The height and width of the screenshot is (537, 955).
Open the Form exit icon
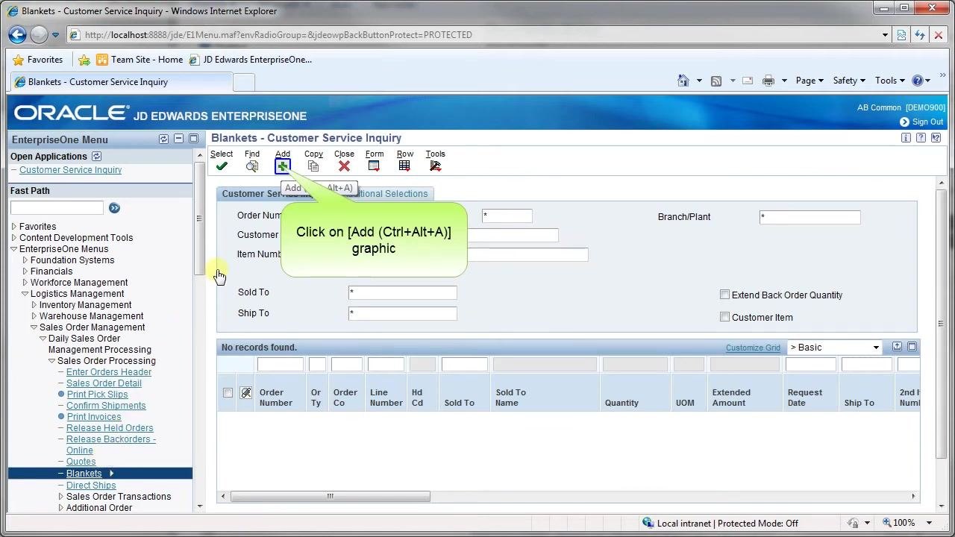[374, 166]
